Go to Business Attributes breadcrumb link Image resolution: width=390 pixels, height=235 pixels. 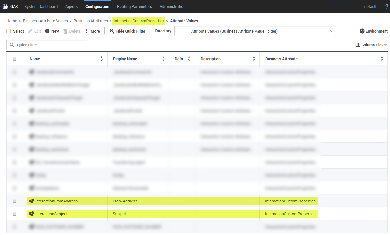point(90,21)
